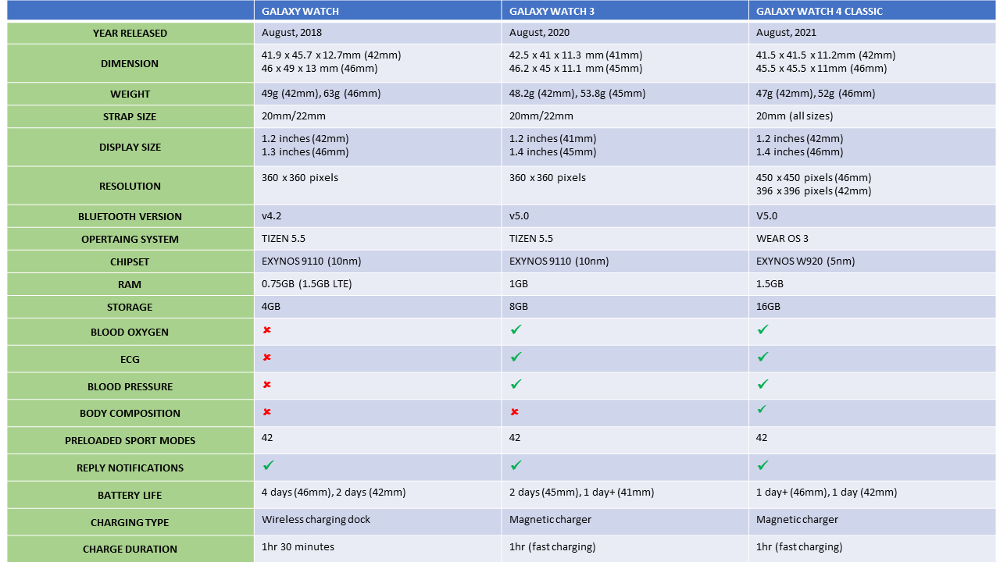1000x562 pixels.
Task: Click the green check for Watch 4 Classic Body Composition
Action: (x=762, y=409)
